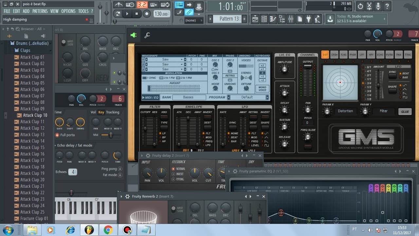The height and width of the screenshot is (236, 419).
Task: Click the record button in transport
Action: pos(147,14)
